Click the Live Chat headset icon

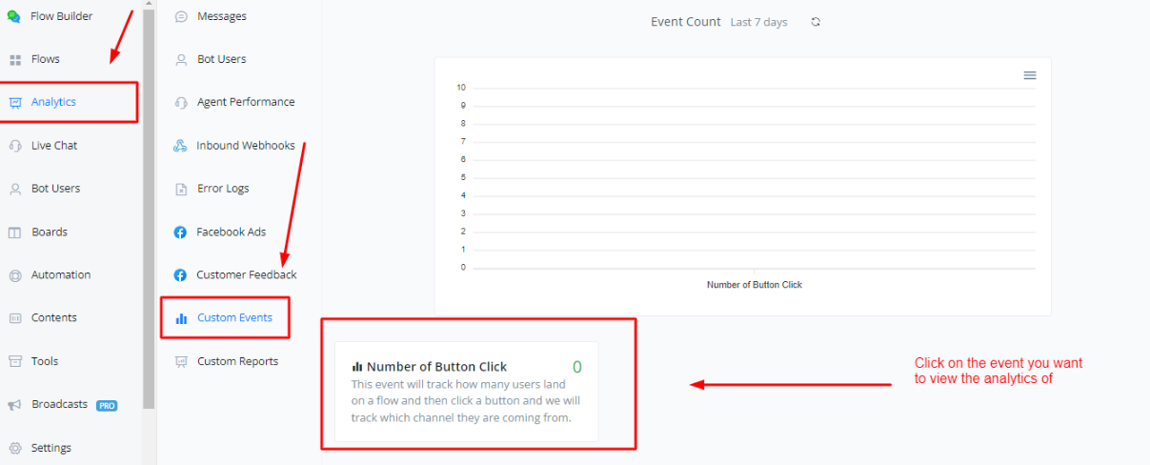click(14, 146)
